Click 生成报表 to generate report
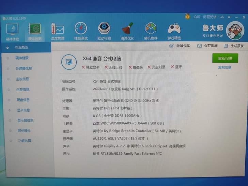 (x=234, y=46)
